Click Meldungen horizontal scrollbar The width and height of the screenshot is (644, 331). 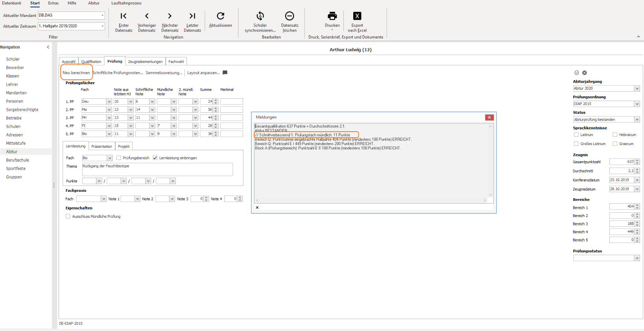point(371,200)
